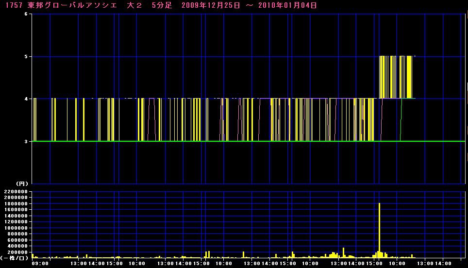Click the start date 2009年12月25日
The image size is (468, 268).
212,5
